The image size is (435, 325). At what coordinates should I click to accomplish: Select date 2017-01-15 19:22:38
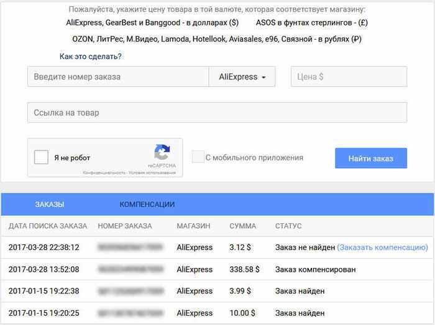pyautogui.click(x=44, y=291)
